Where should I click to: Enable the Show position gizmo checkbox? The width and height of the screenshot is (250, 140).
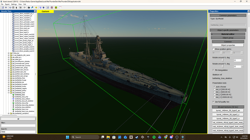(x=213, y=49)
